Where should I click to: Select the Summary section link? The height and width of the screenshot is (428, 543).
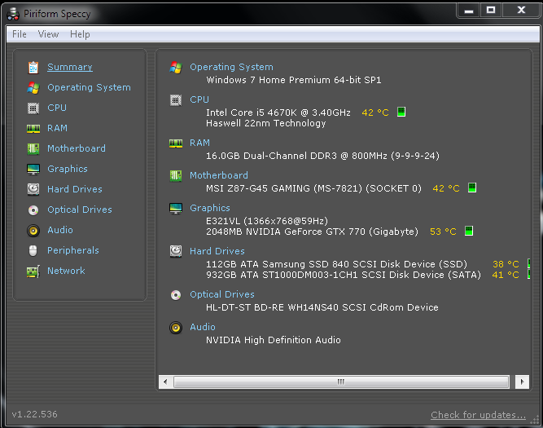tap(70, 67)
